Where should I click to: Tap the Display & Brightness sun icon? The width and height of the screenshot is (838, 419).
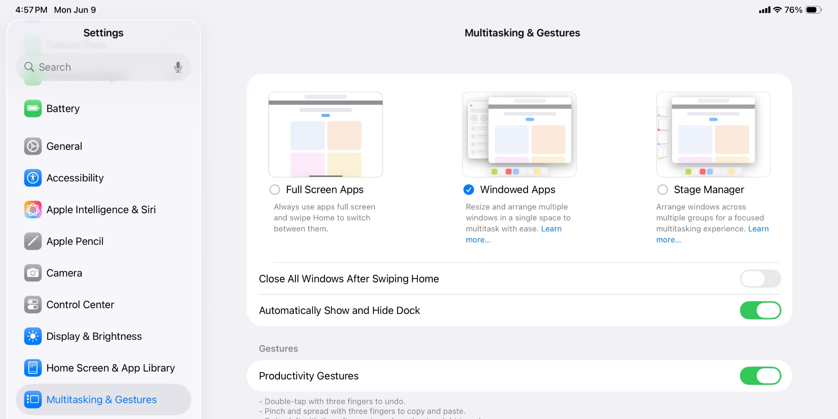point(33,336)
